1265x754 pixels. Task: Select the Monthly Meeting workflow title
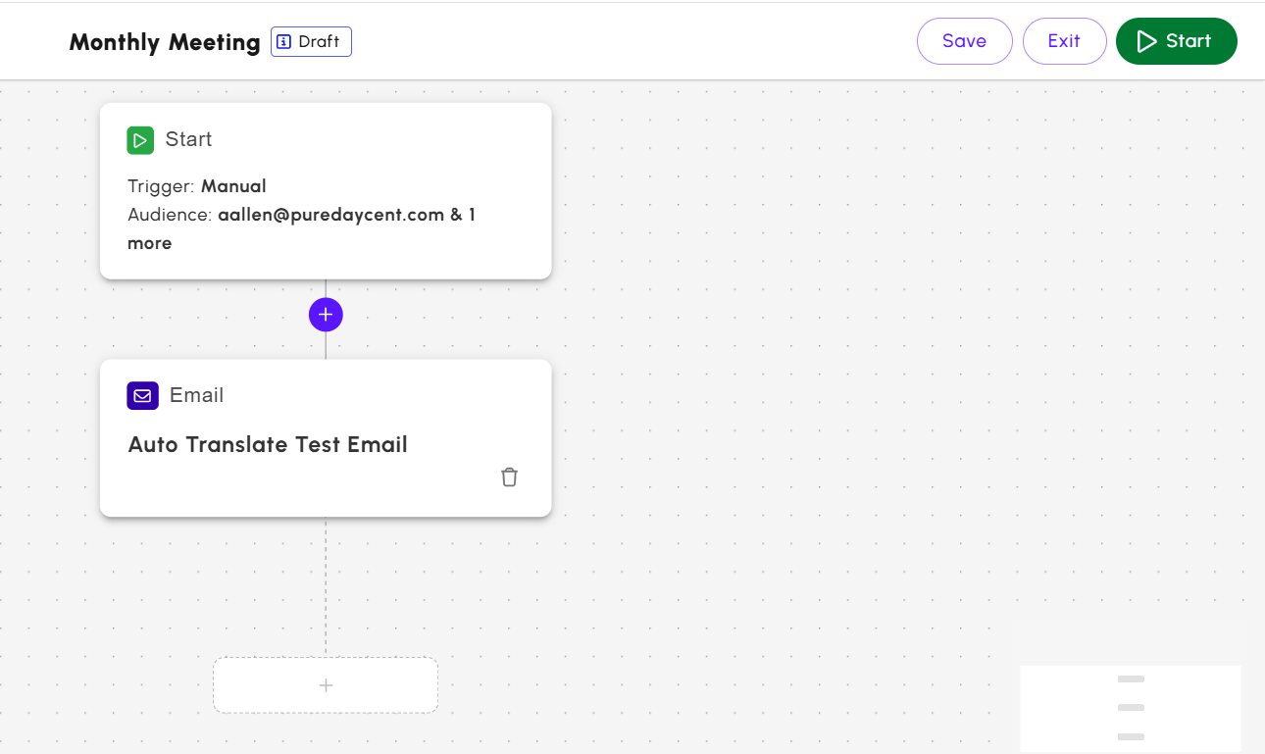click(x=165, y=42)
